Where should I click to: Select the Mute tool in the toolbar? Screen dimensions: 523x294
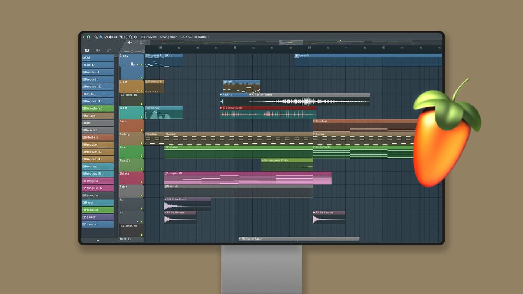[x=111, y=37]
